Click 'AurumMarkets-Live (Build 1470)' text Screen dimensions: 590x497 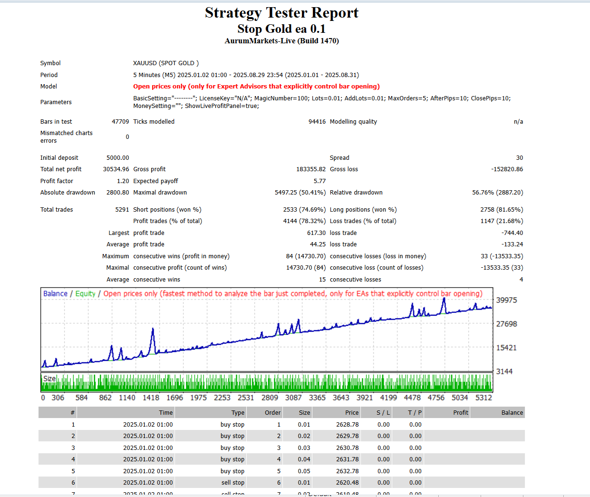click(x=281, y=41)
